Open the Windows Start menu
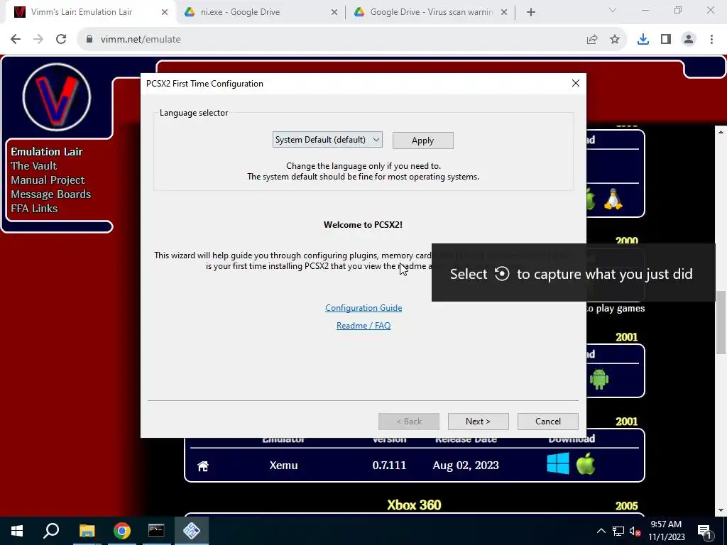The height and width of the screenshot is (545, 727). (x=17, y=531)
